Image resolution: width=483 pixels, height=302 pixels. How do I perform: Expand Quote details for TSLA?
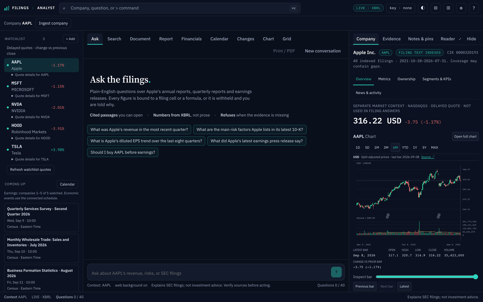click(x=30, y=159)
